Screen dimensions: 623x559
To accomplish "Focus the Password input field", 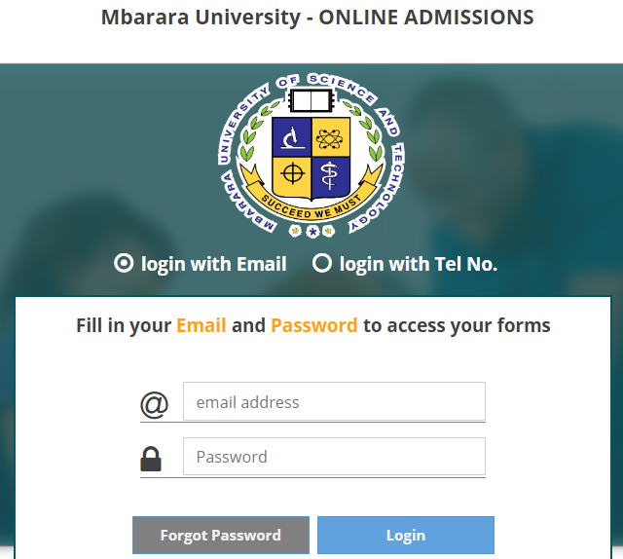I will click(334, 456).
